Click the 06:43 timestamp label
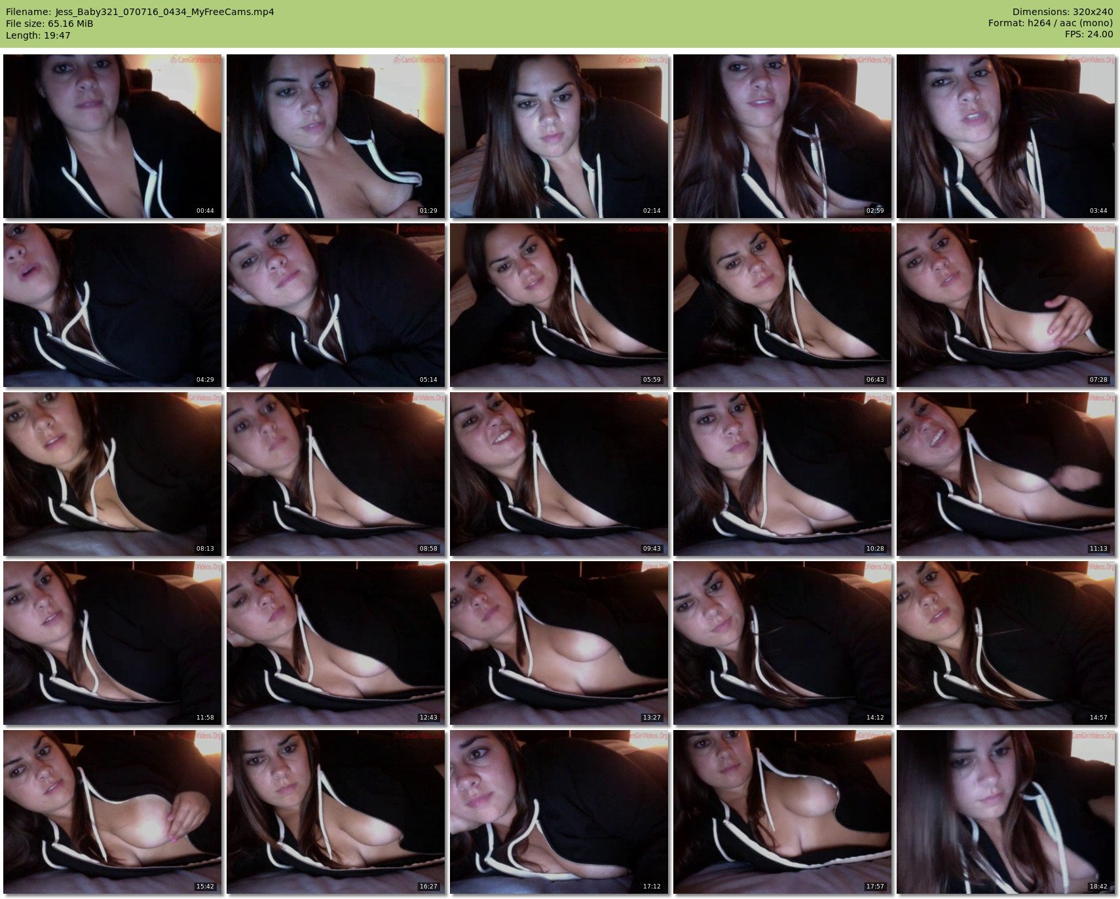This screenshot has height=899, width=1120. tap(874, 380)
